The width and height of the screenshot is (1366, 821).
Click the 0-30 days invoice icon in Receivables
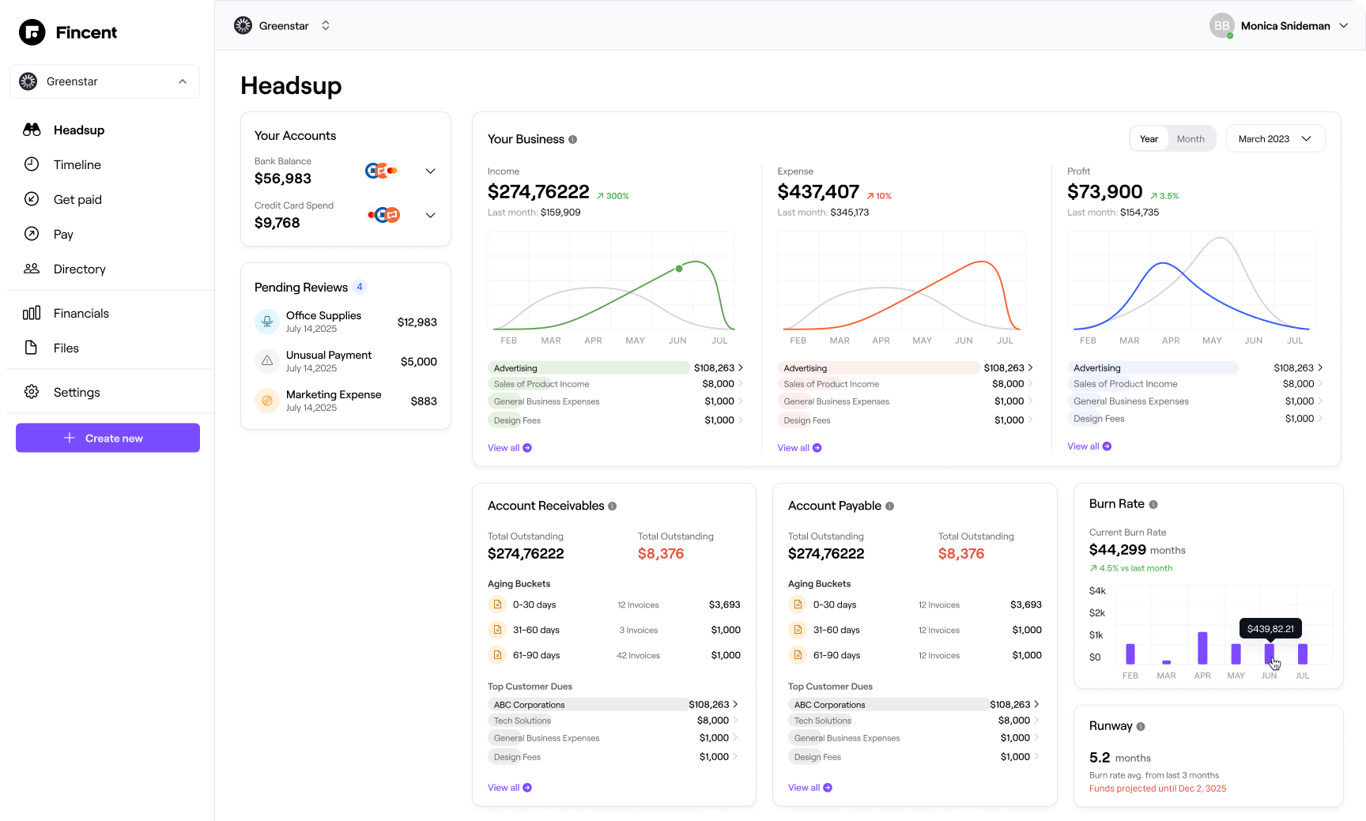(x=497, y=604)
